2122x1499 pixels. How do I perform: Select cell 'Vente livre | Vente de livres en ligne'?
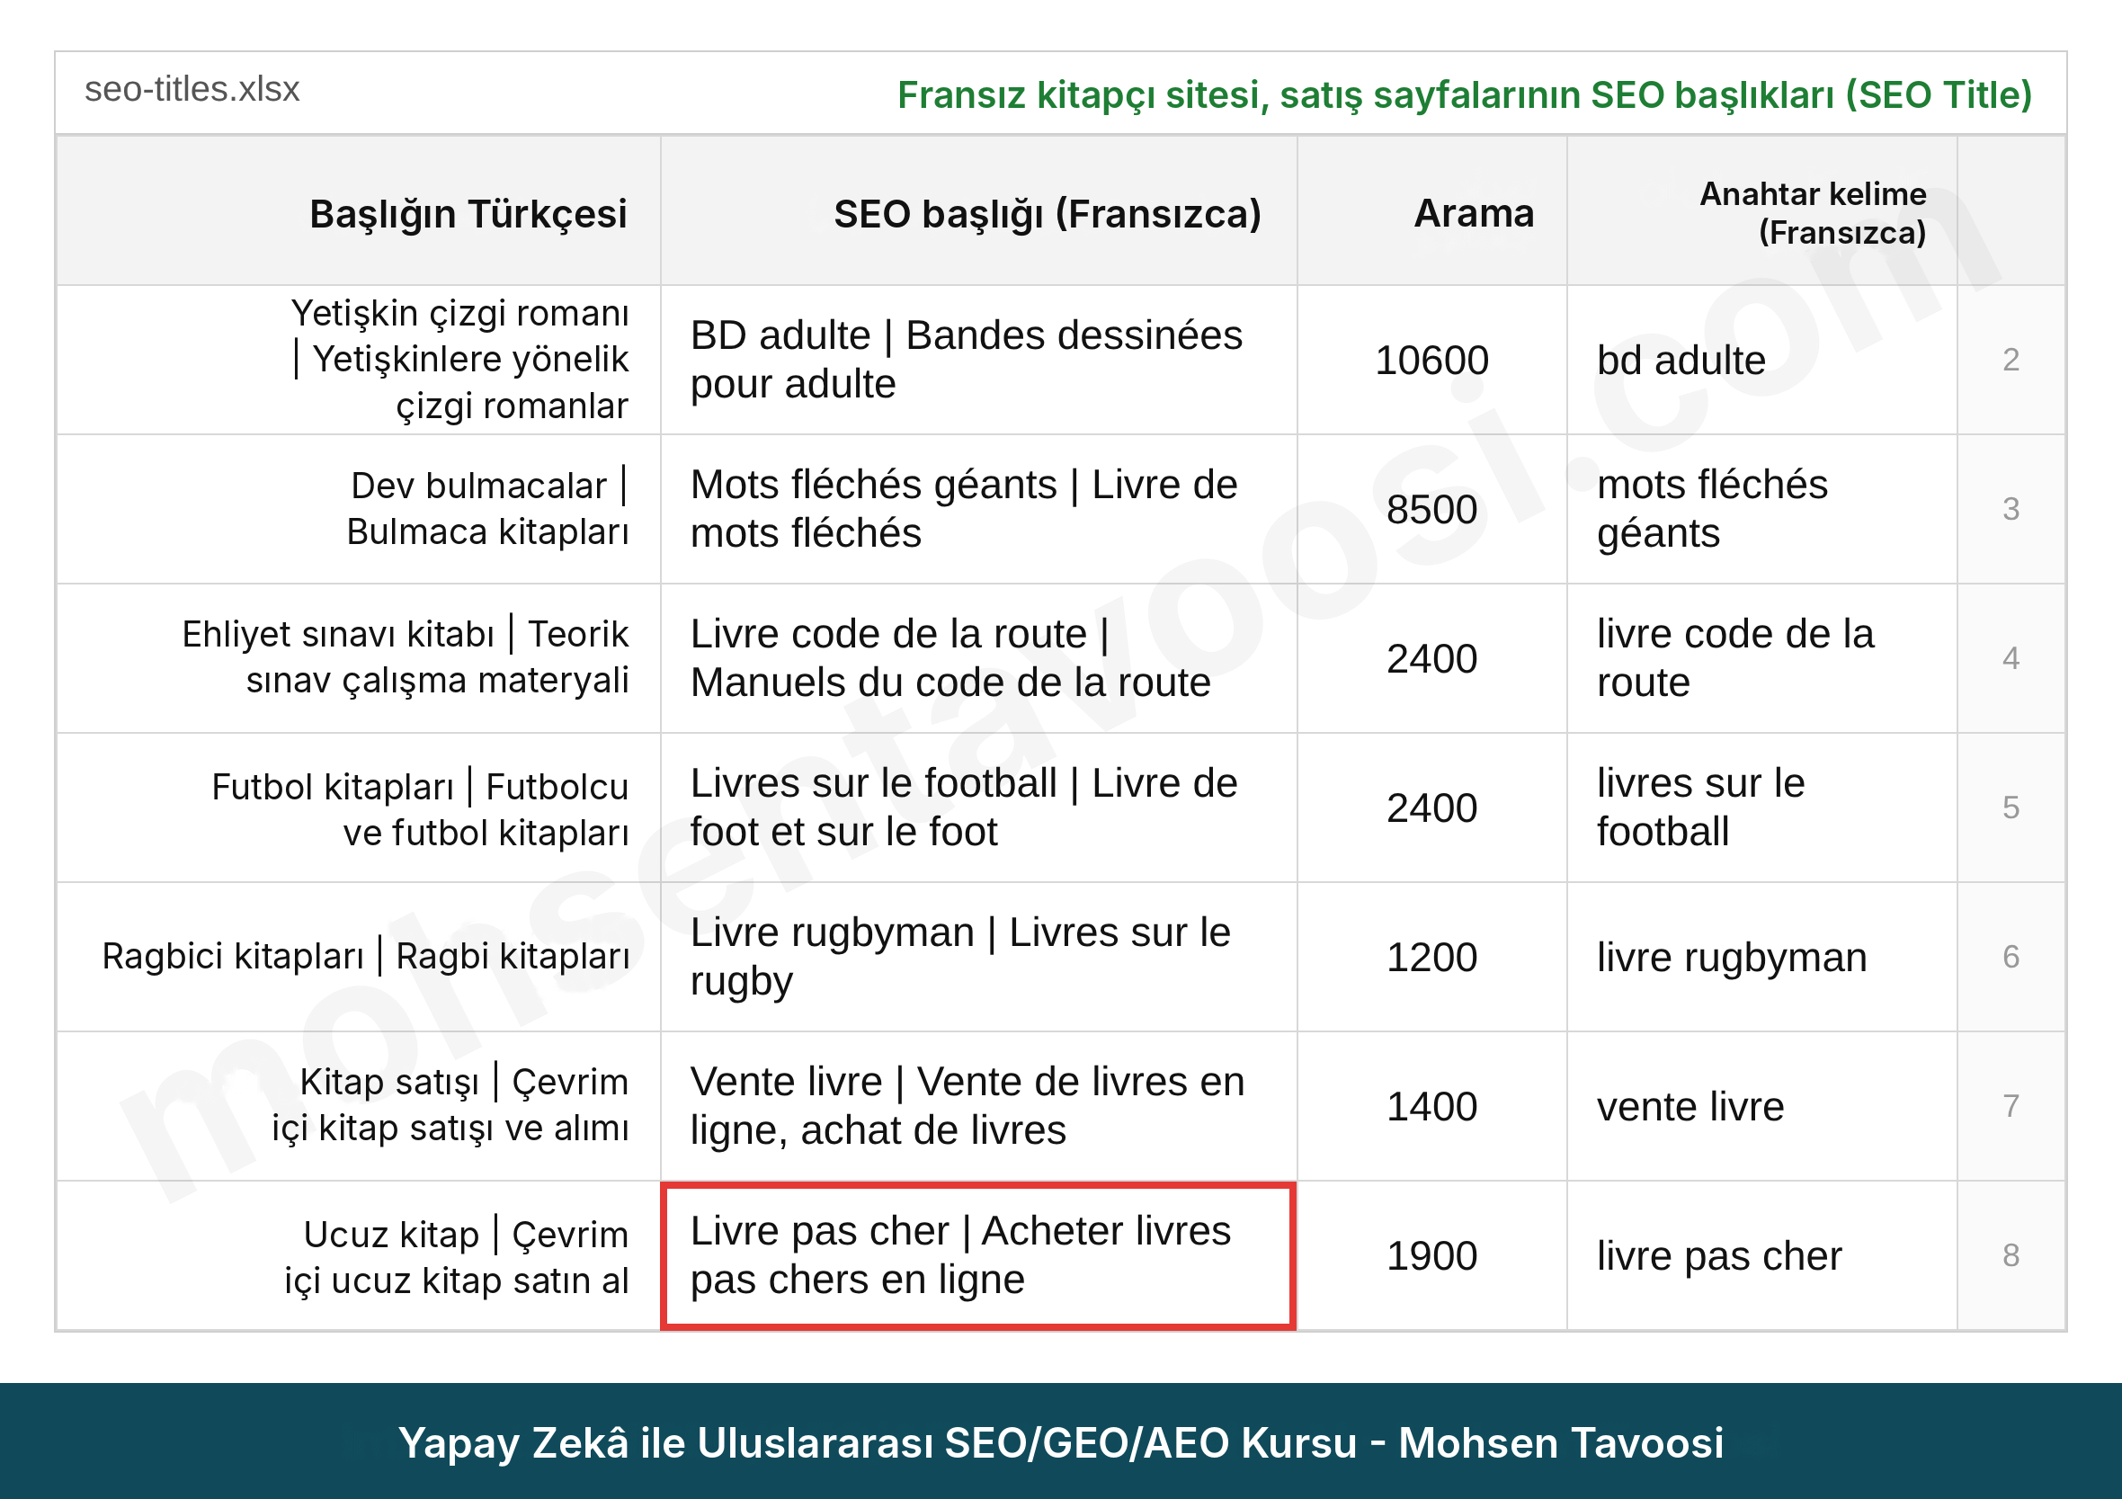[979, 1106]
